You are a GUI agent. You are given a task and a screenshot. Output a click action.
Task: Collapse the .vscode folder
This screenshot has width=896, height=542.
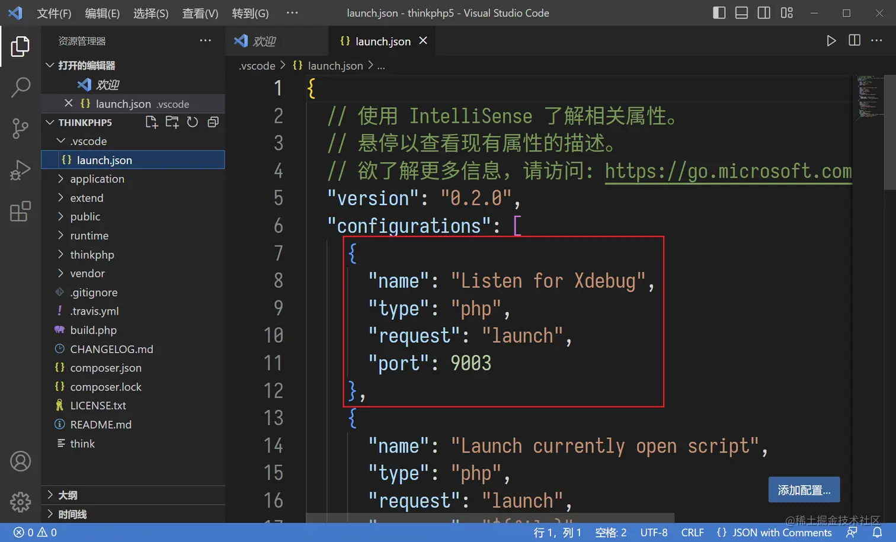tap(60, 141)
